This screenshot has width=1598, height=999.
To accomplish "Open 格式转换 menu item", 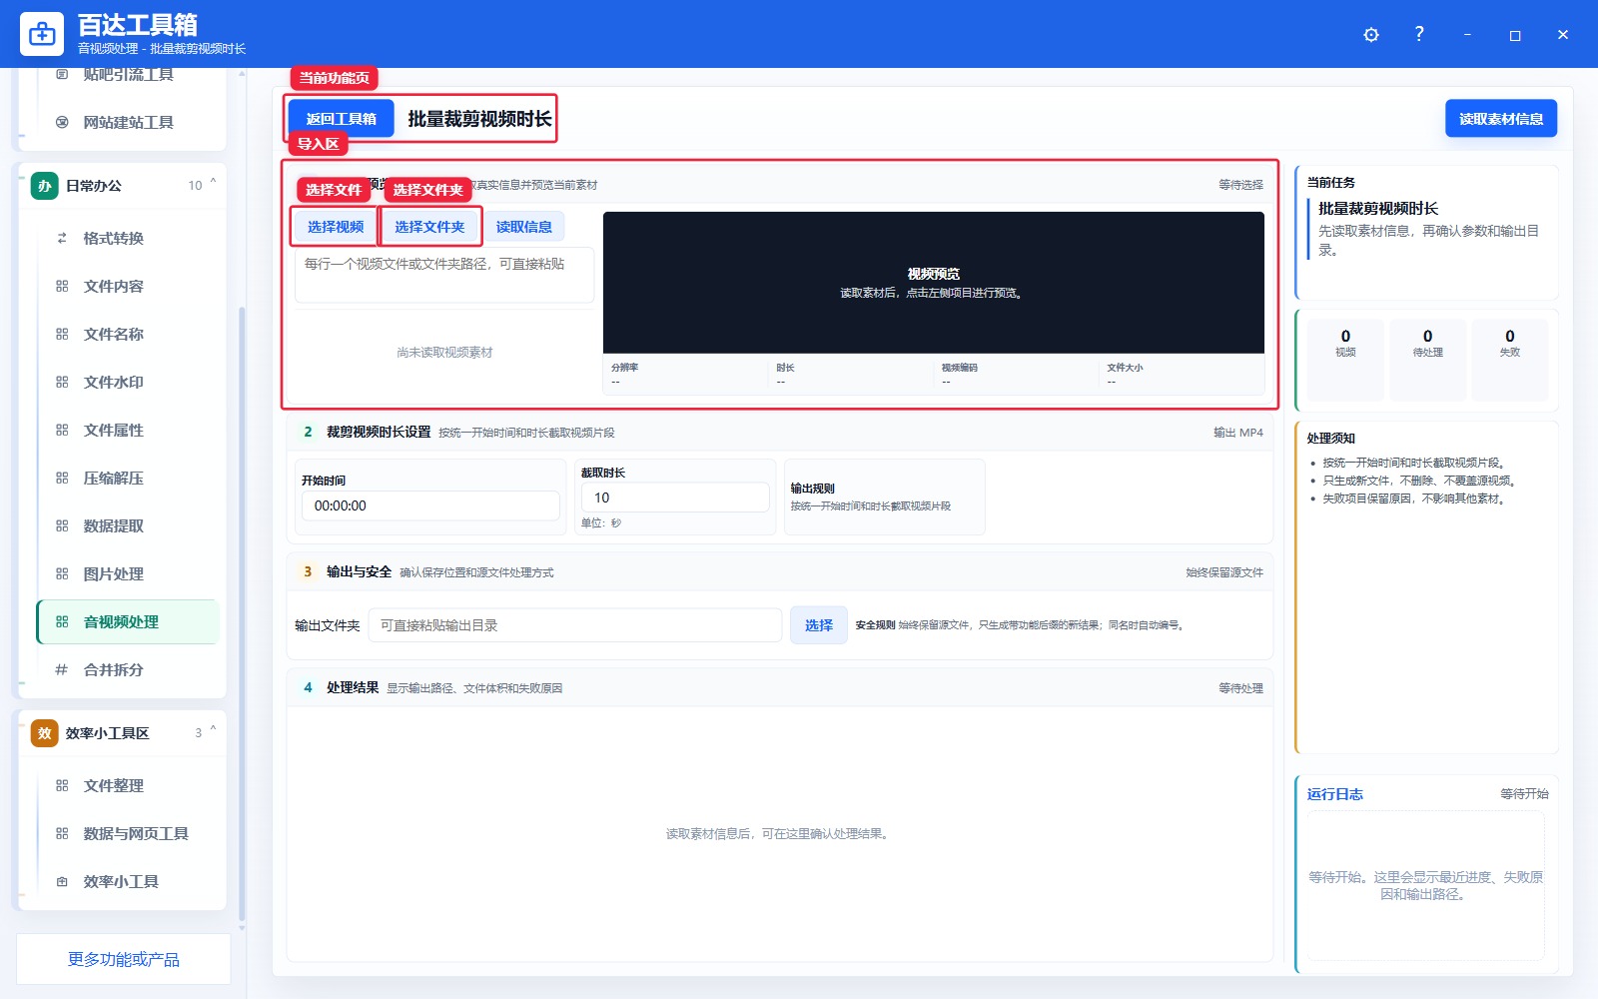I will pyautogui.click(x=128, y=238).
